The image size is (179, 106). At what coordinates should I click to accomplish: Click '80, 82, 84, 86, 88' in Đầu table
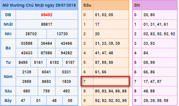(x=111, y=91)
